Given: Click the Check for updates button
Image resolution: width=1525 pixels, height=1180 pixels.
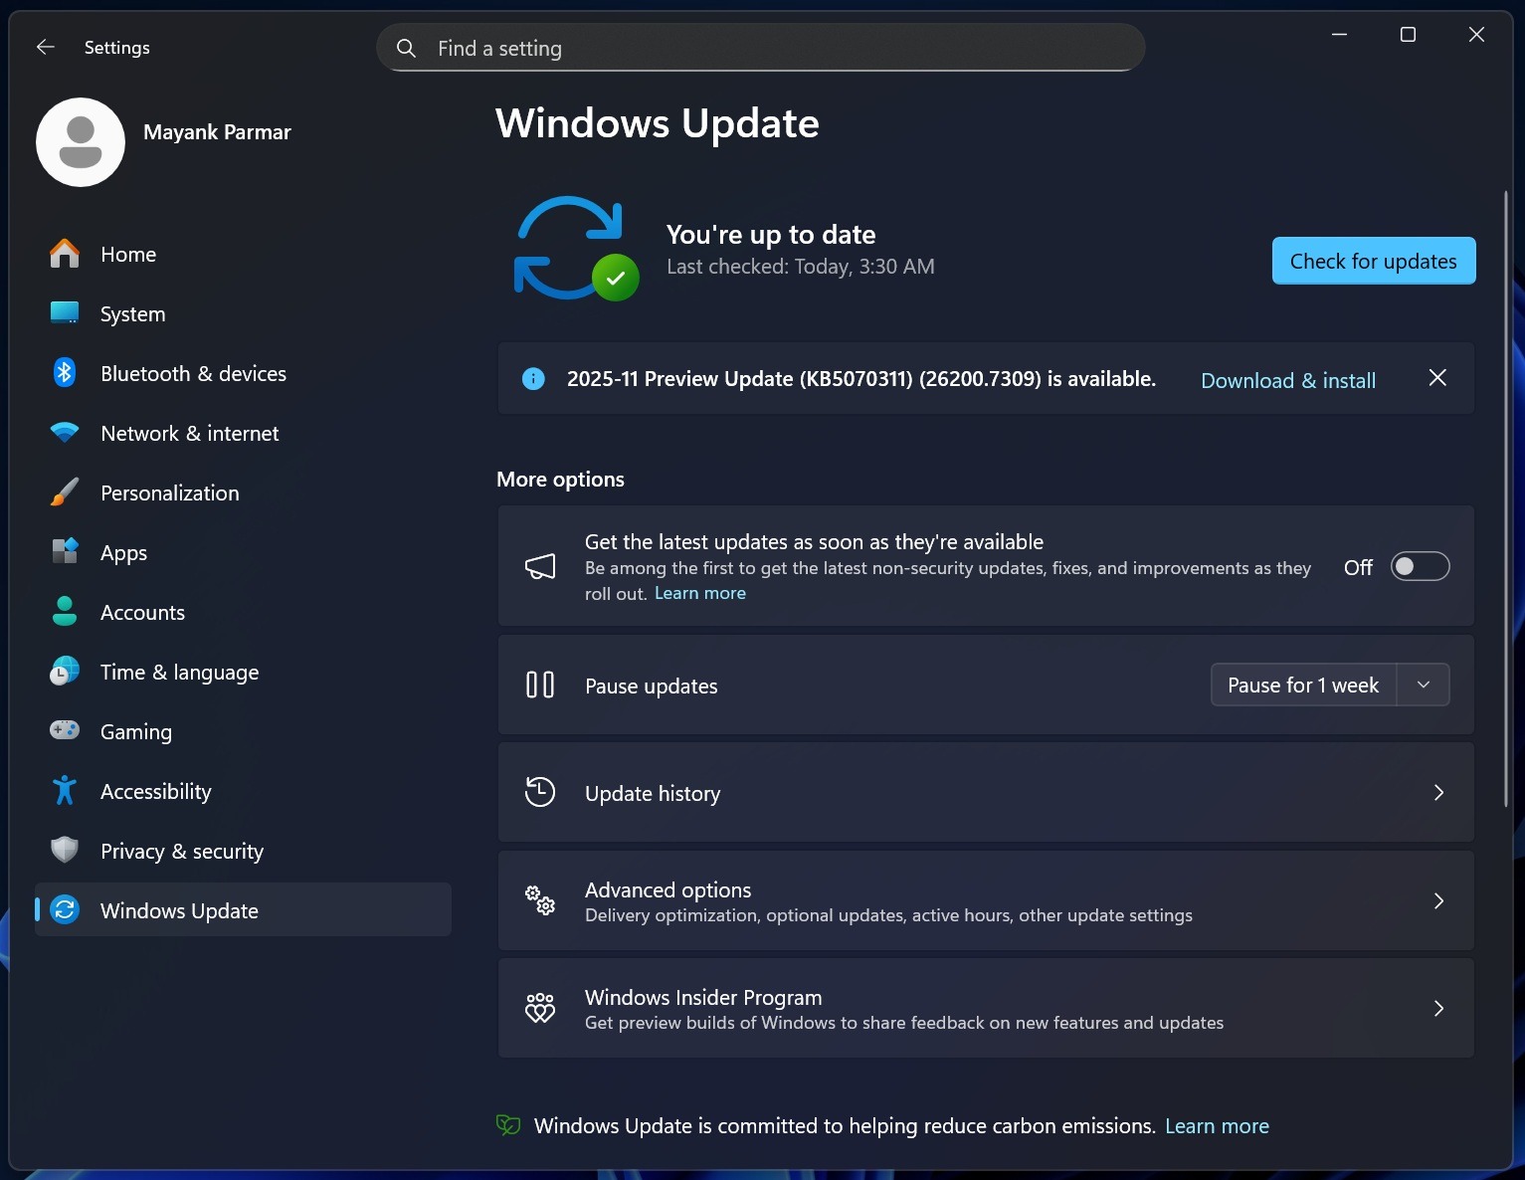Looking at the screenshot, I should coord(1373,261).
